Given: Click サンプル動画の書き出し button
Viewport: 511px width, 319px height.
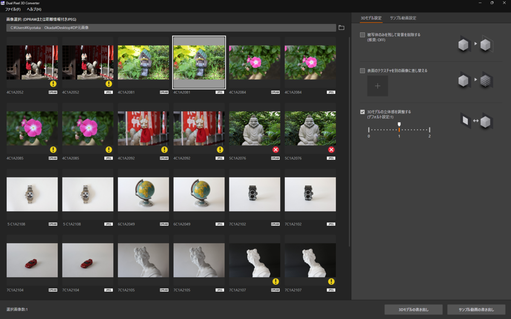Looking at the screenshot, I should point(477,310).
